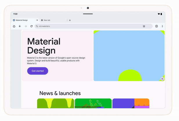This screenshot has height=121, width=179.
Task: Click the Get started button
Action: 37,71
